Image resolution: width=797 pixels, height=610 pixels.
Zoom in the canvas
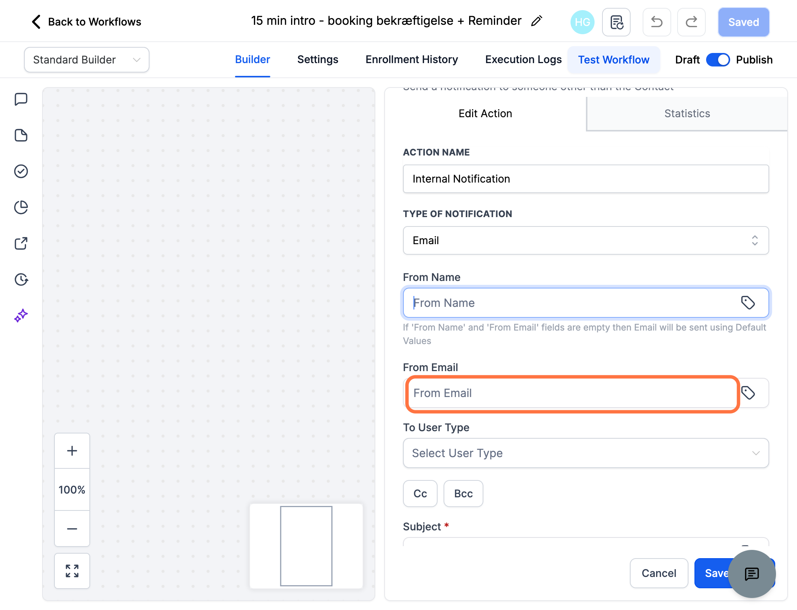point(72,451)
